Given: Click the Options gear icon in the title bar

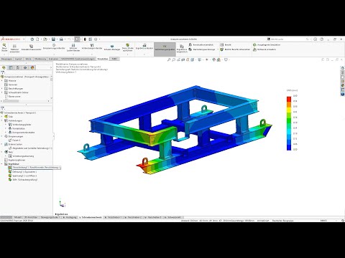Looking at the screenshot, I should point(96,39).
